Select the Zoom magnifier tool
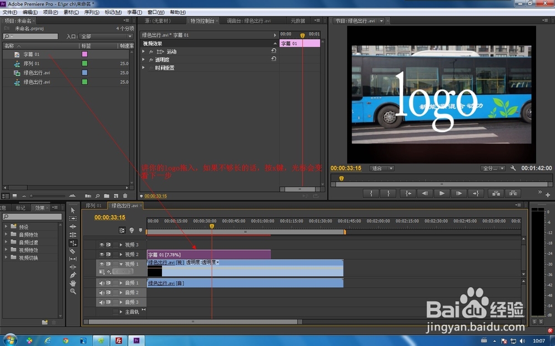 [x=73, y=291]
